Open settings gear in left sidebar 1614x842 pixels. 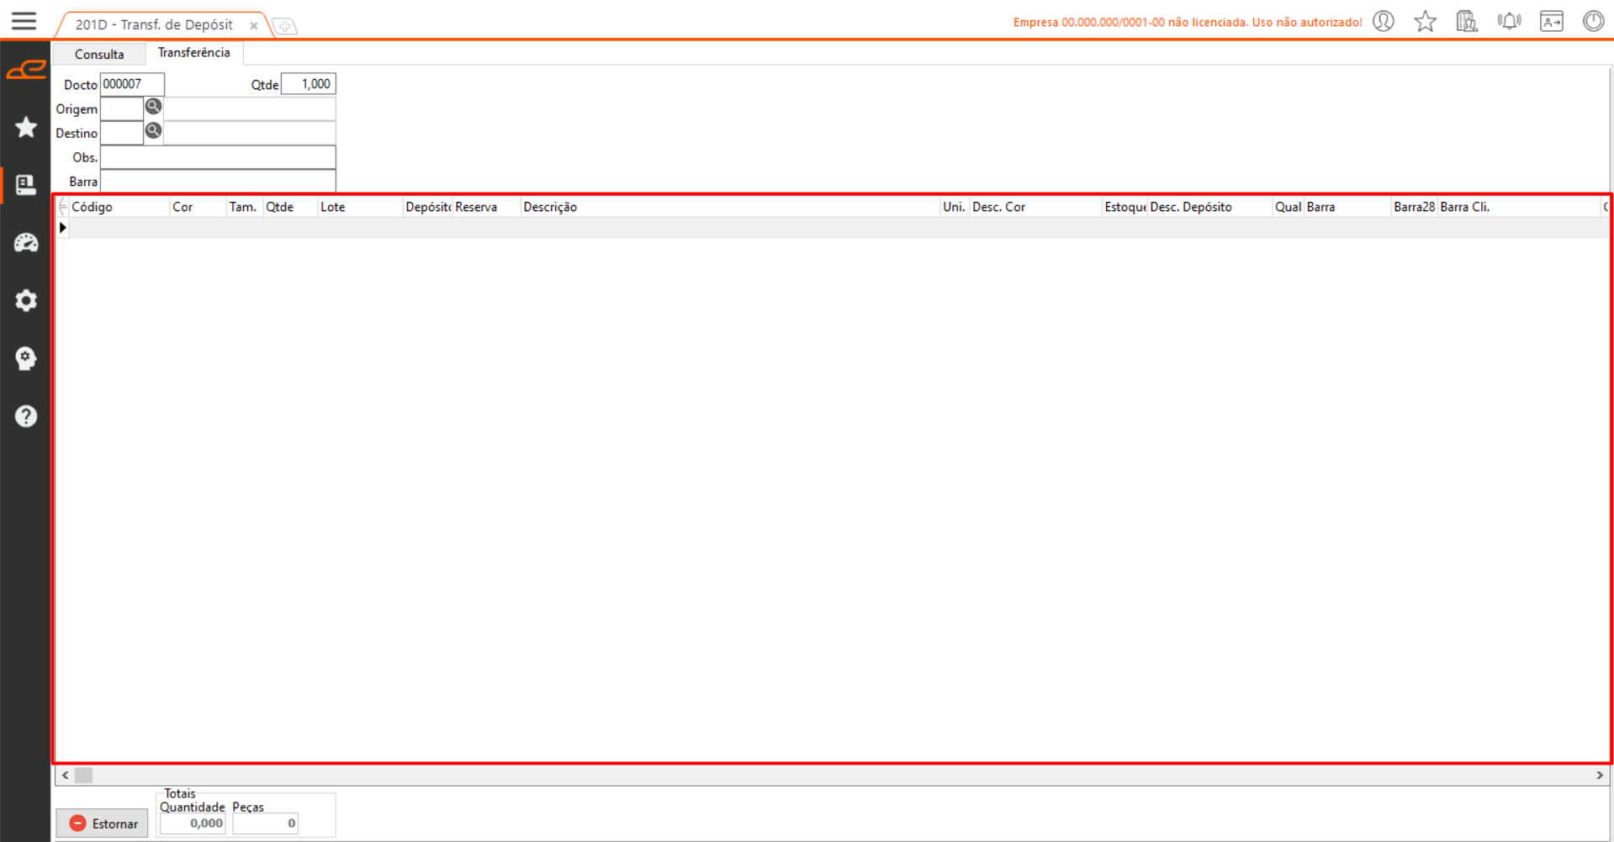26,300
